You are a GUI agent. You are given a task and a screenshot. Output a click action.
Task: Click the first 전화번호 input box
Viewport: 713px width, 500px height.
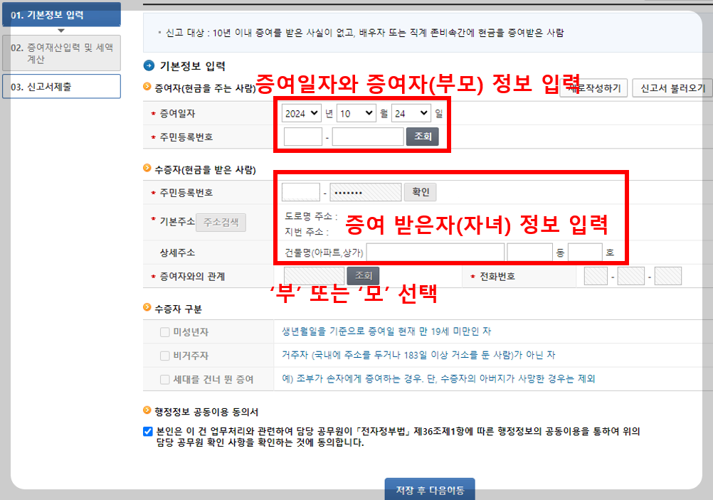click(x=596, y=276)
